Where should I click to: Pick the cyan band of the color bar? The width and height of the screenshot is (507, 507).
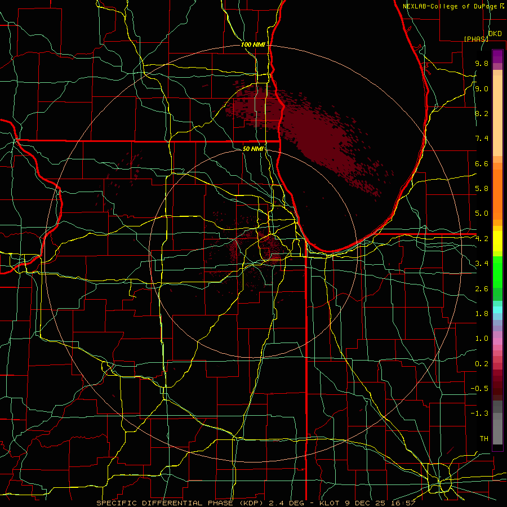tap(497, 310)
